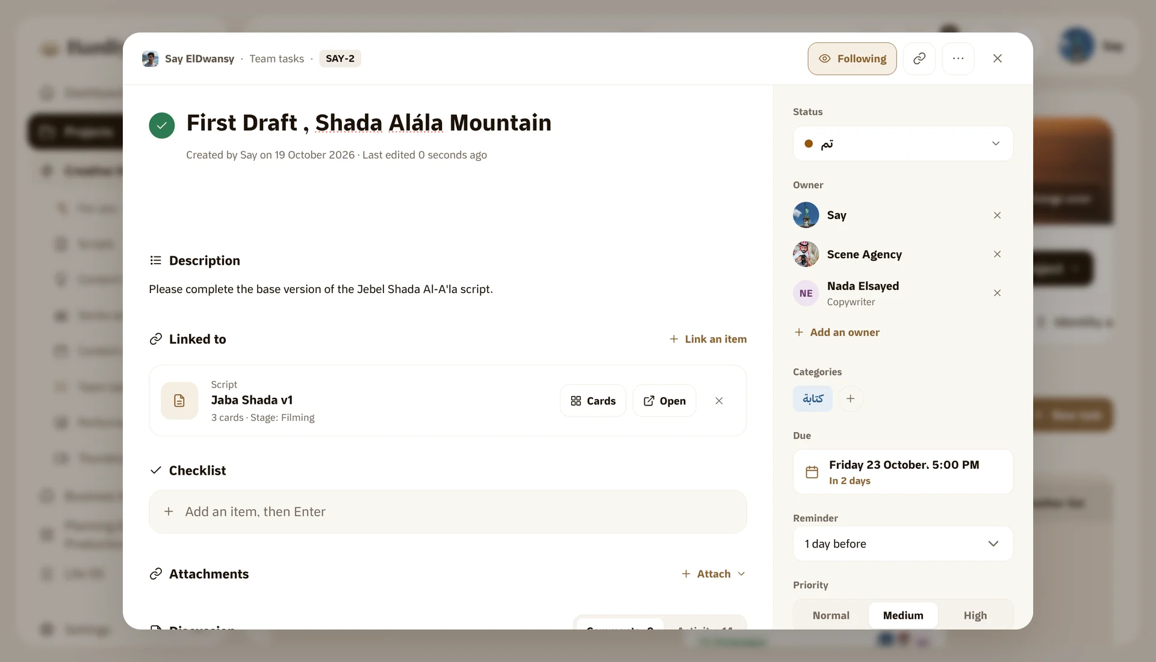
Task: Click Add an owner
Action: 837,332
